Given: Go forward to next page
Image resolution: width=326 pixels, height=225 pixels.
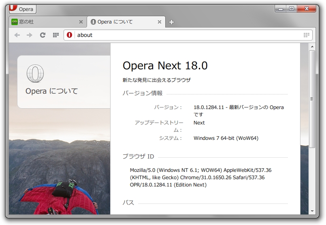Looking at the screenshot, I should (x=30, y=35).
